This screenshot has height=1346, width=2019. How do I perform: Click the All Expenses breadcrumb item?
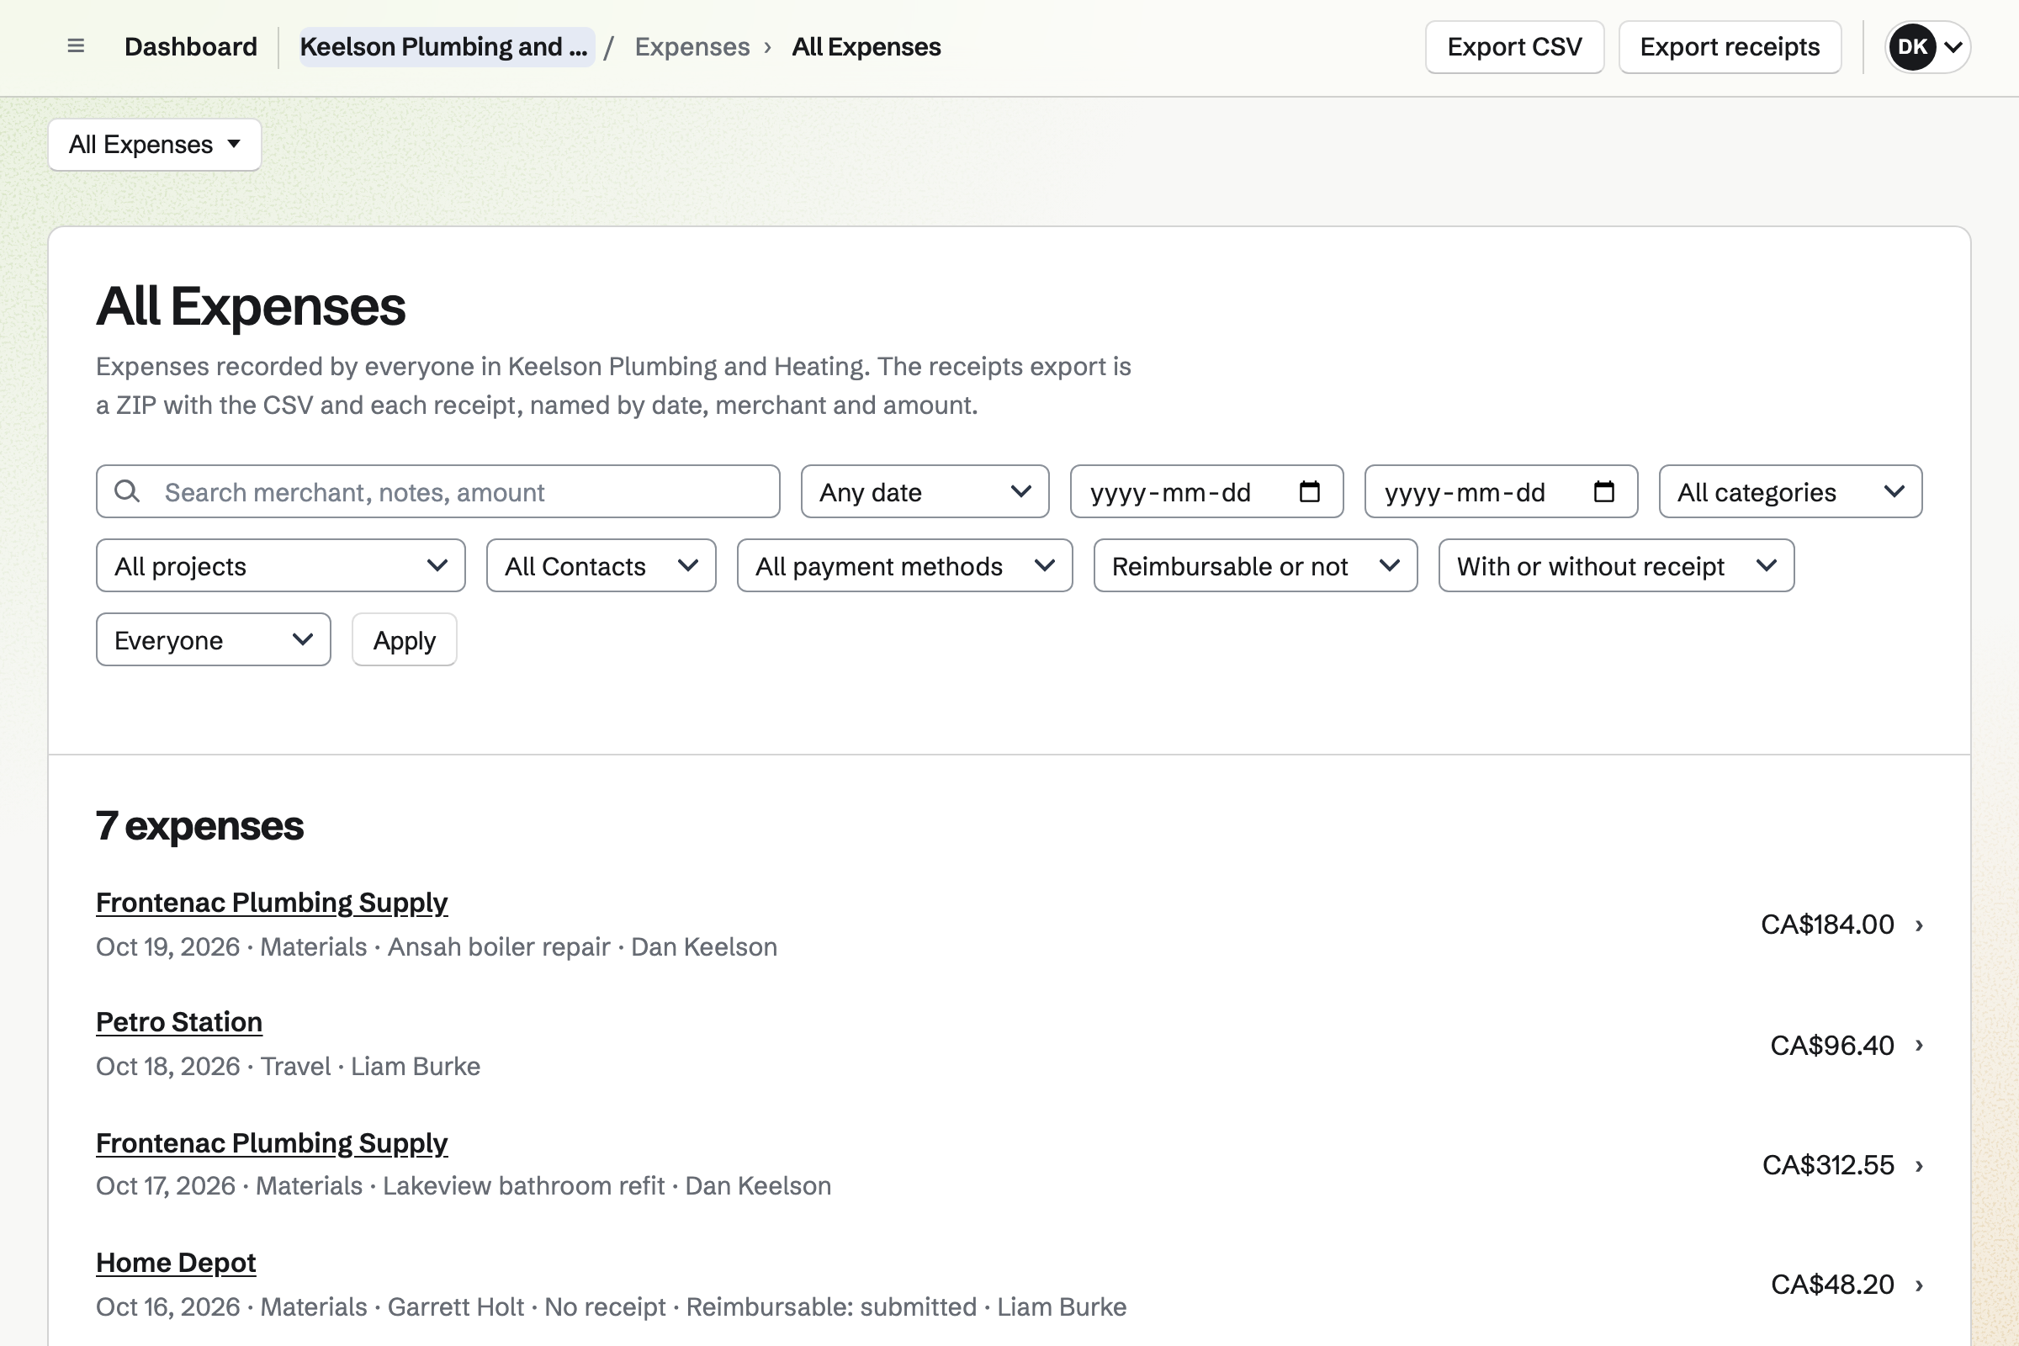coord(866,46)
